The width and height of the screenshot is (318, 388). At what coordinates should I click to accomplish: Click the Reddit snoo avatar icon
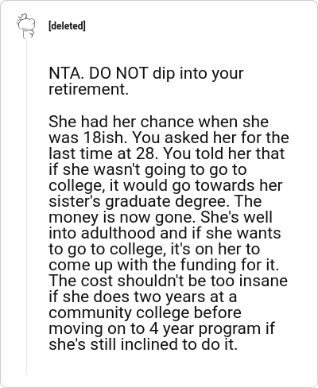click(26, 26)
